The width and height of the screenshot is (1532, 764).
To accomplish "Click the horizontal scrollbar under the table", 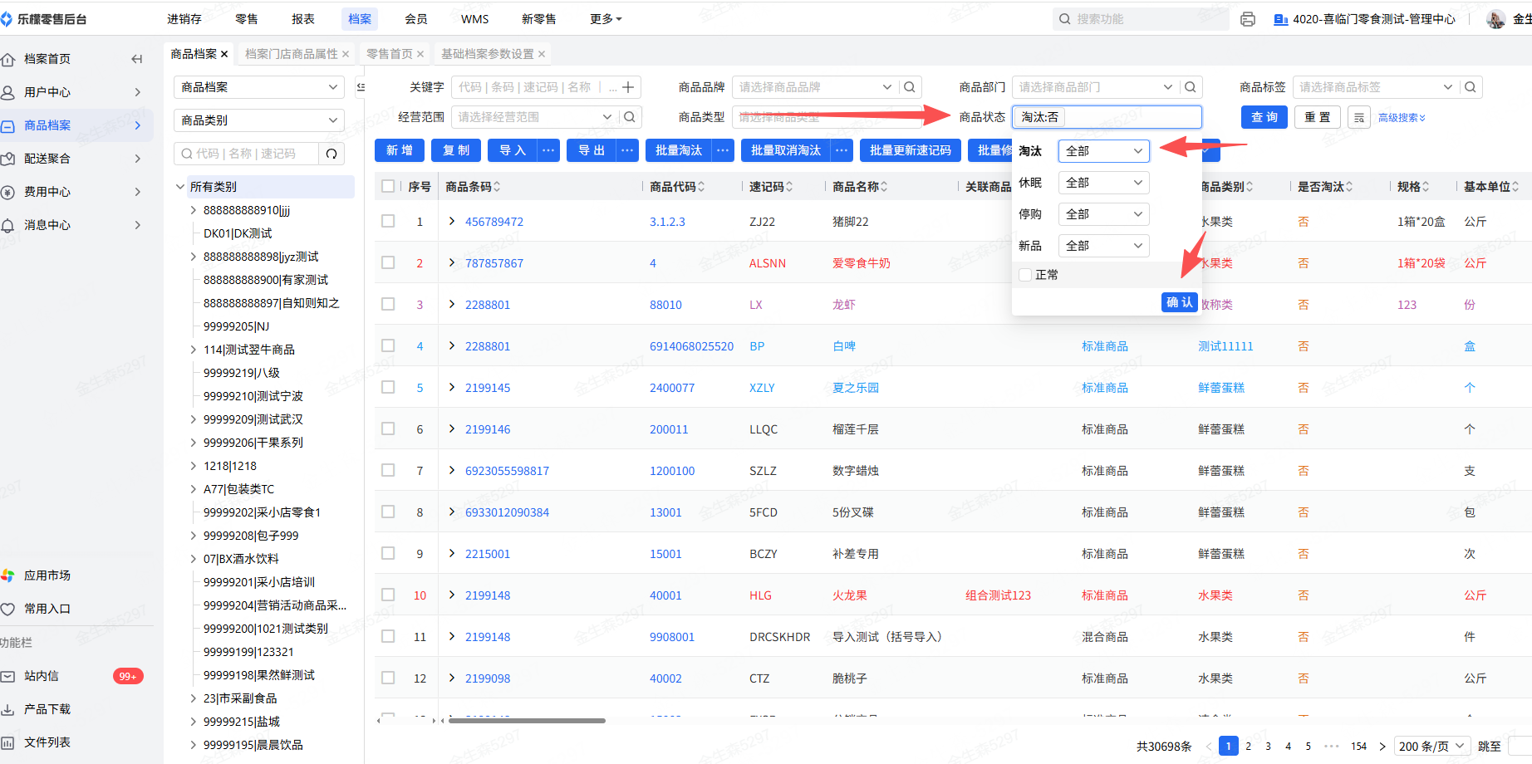I will pyautogui.click(x=527, y=721).
